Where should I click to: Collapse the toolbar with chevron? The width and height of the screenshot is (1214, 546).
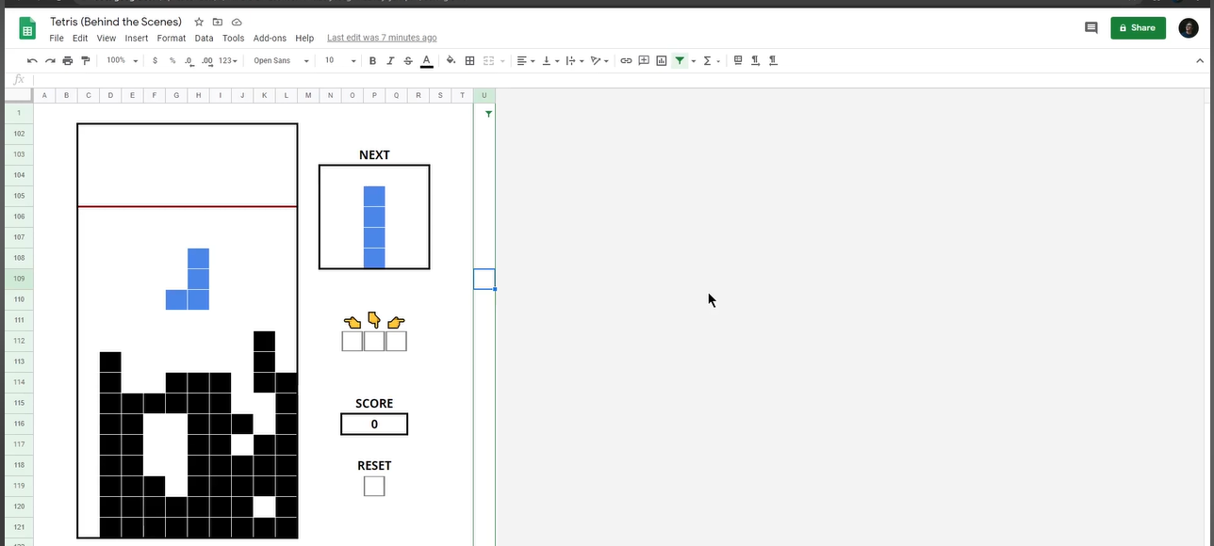[x=1199, y=60]
